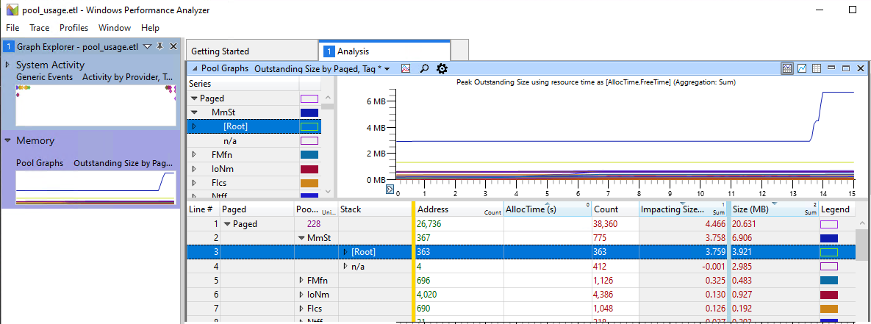Viewport: 871px width, 324px height.
Task: Close the Pool Graphs panel
Action: (x=861, y=69)
